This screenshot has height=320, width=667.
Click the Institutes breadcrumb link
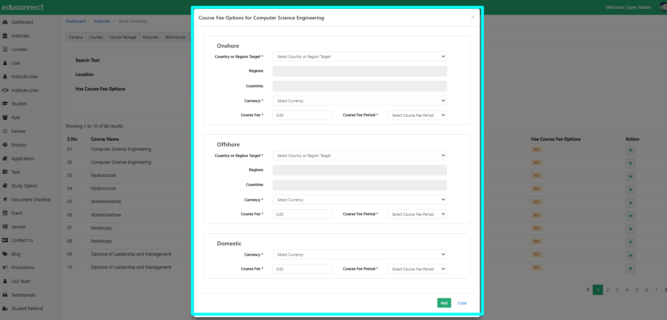(102, 21)
